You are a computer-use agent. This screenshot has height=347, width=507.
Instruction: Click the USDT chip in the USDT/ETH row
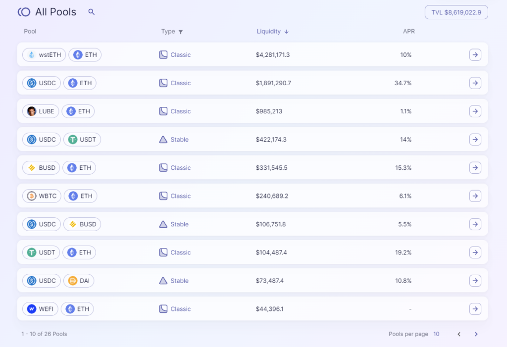pyautogui.click(x=41, y=252)
